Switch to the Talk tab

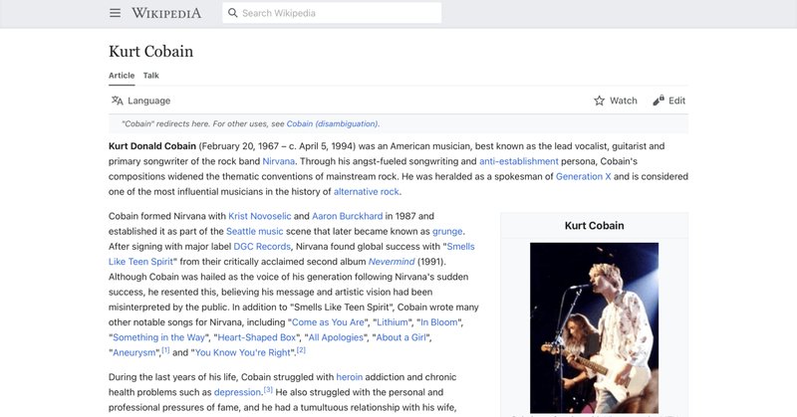pyautogui.click(x=151, y=76)
